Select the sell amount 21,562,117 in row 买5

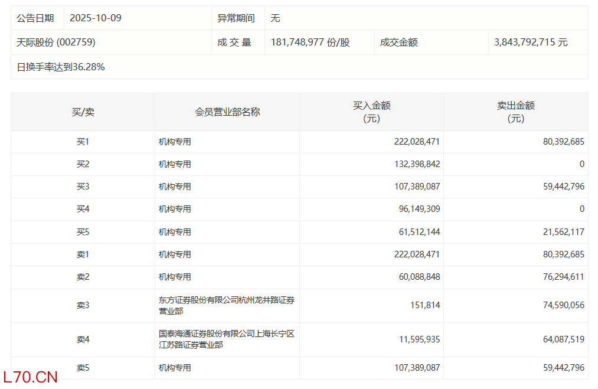561,232
